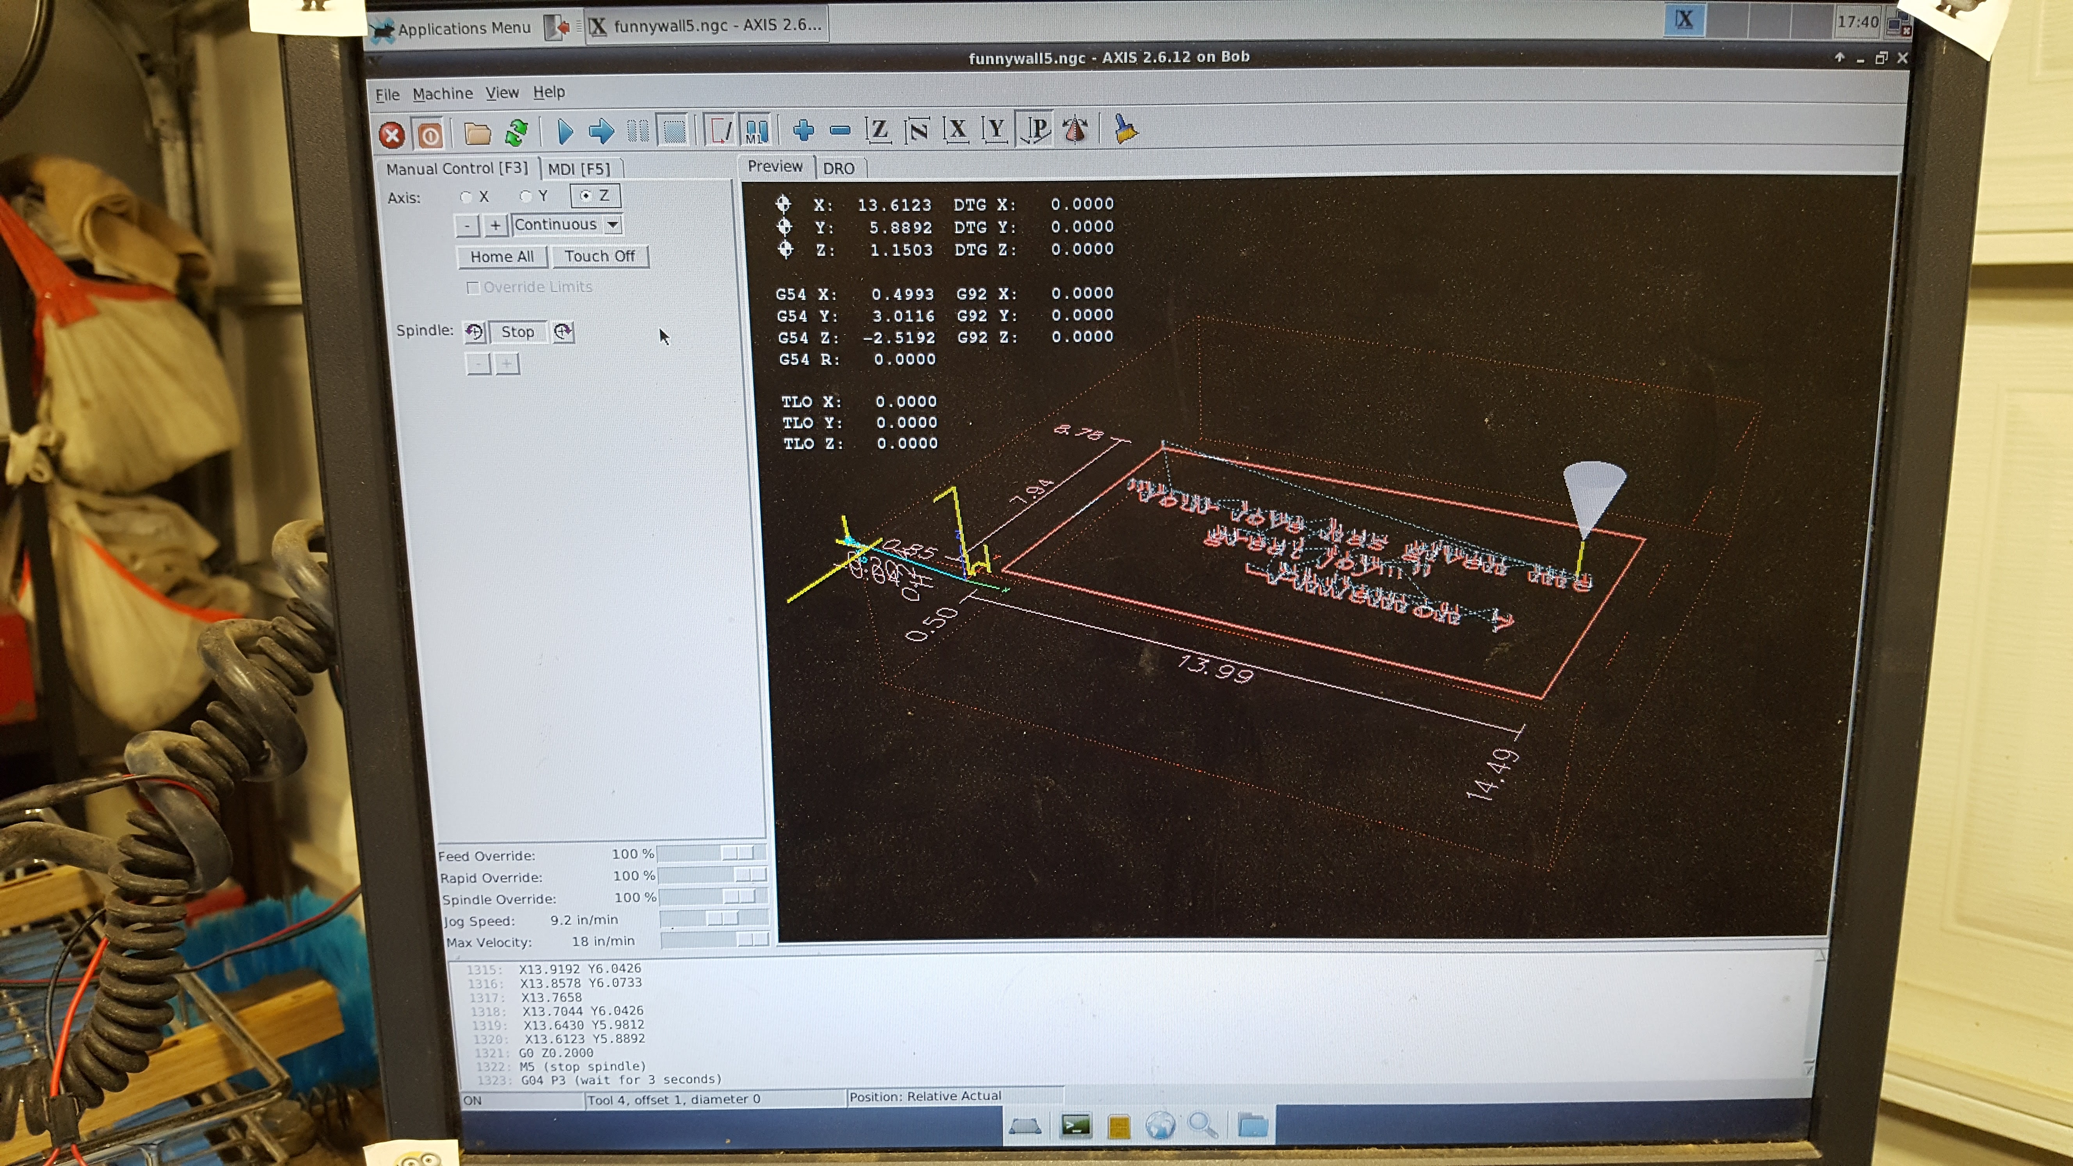The width and height of the screenshot is (2073, 1166).
Task: Switch to the DRO tab
Action: (x=839, y=168)
